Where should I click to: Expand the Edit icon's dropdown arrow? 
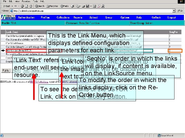pos(91,6)
